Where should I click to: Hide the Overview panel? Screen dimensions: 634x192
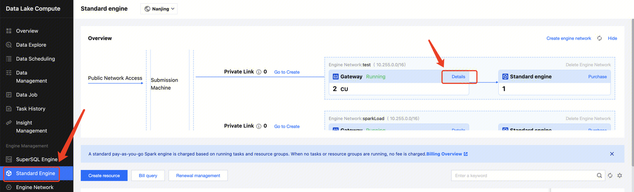612,38
